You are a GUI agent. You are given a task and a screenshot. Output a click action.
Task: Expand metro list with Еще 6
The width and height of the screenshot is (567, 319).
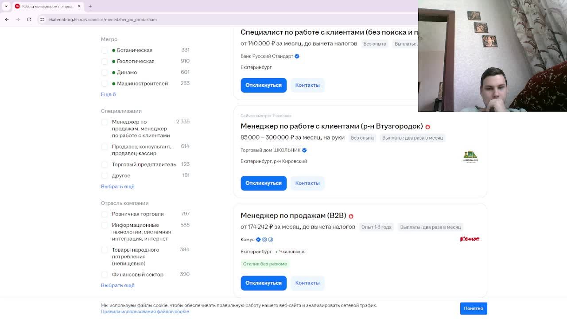[x=108, y=94]
